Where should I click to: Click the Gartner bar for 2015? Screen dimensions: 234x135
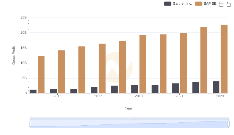coord(53,91)
